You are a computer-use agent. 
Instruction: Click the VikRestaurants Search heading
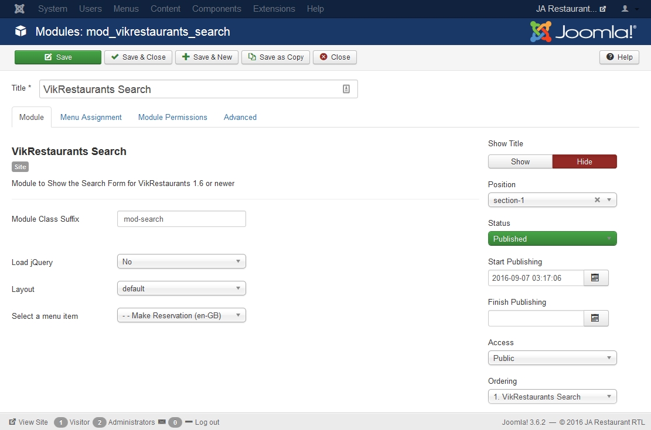[x=69, y=152]
